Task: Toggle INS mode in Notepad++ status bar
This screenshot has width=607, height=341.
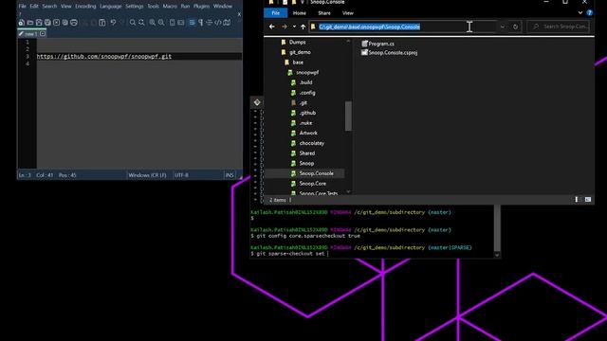Action: pos(230,175)
